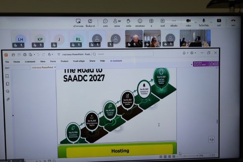Open the Attachments paperclip panel

coord(8,99)
